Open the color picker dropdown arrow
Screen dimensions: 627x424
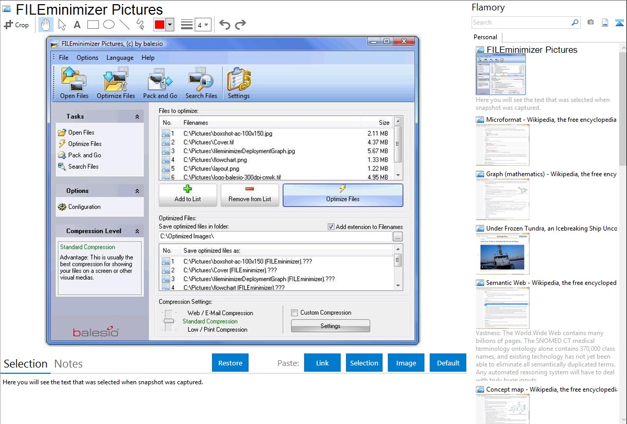pyautogui.click(x=170, y=25)
